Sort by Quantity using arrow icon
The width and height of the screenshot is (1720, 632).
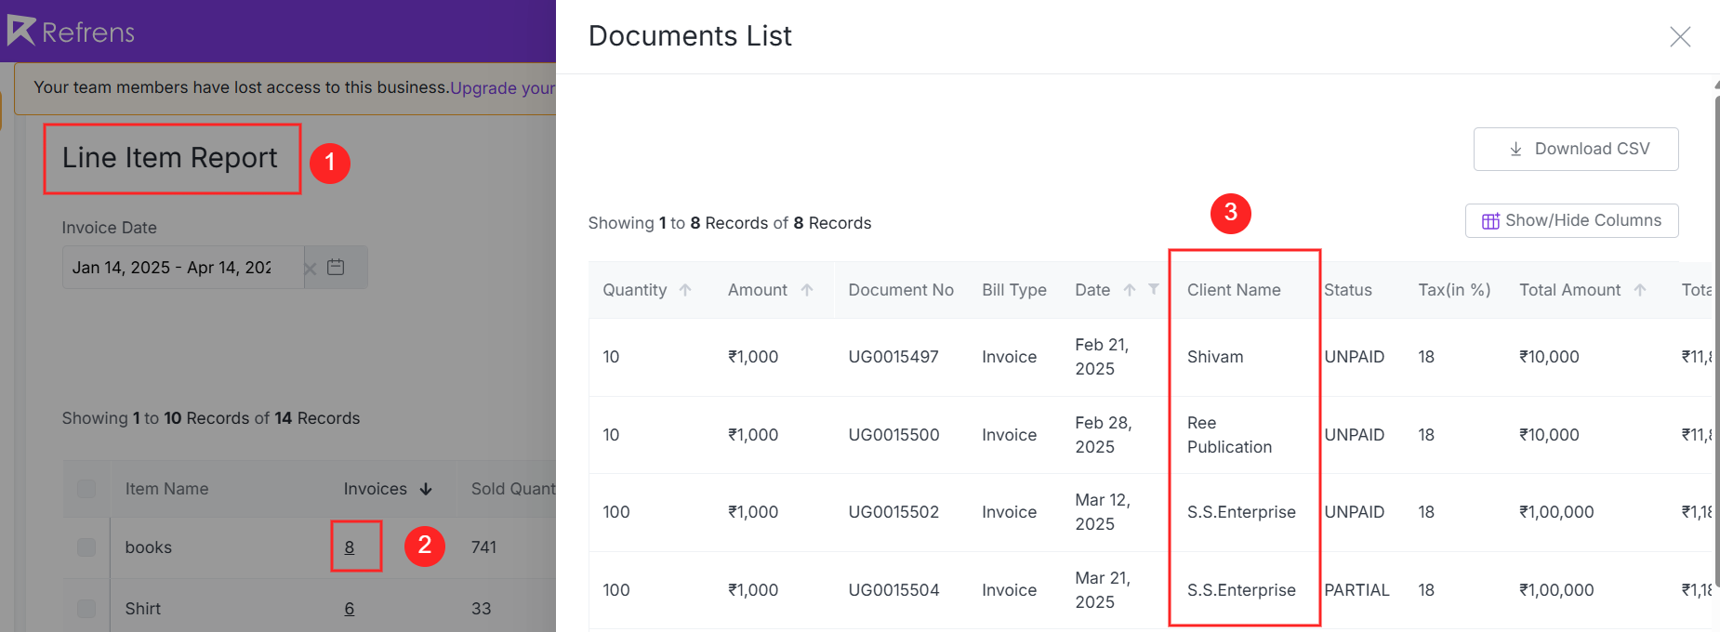685,290
